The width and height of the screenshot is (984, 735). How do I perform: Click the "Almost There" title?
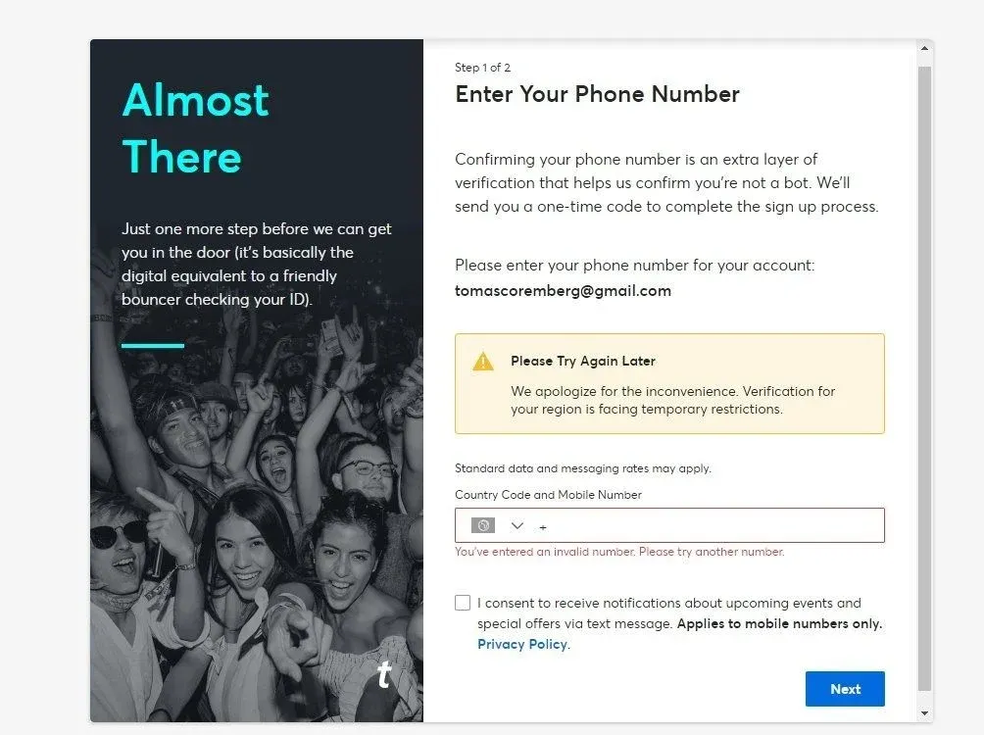click(195, 128)
